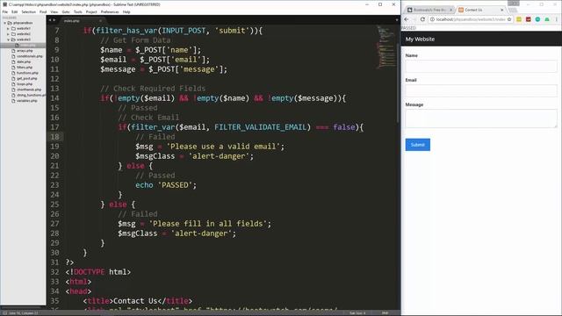562x316 pixels.
Task: Open the Help menu
Action: tap(126, 11)
